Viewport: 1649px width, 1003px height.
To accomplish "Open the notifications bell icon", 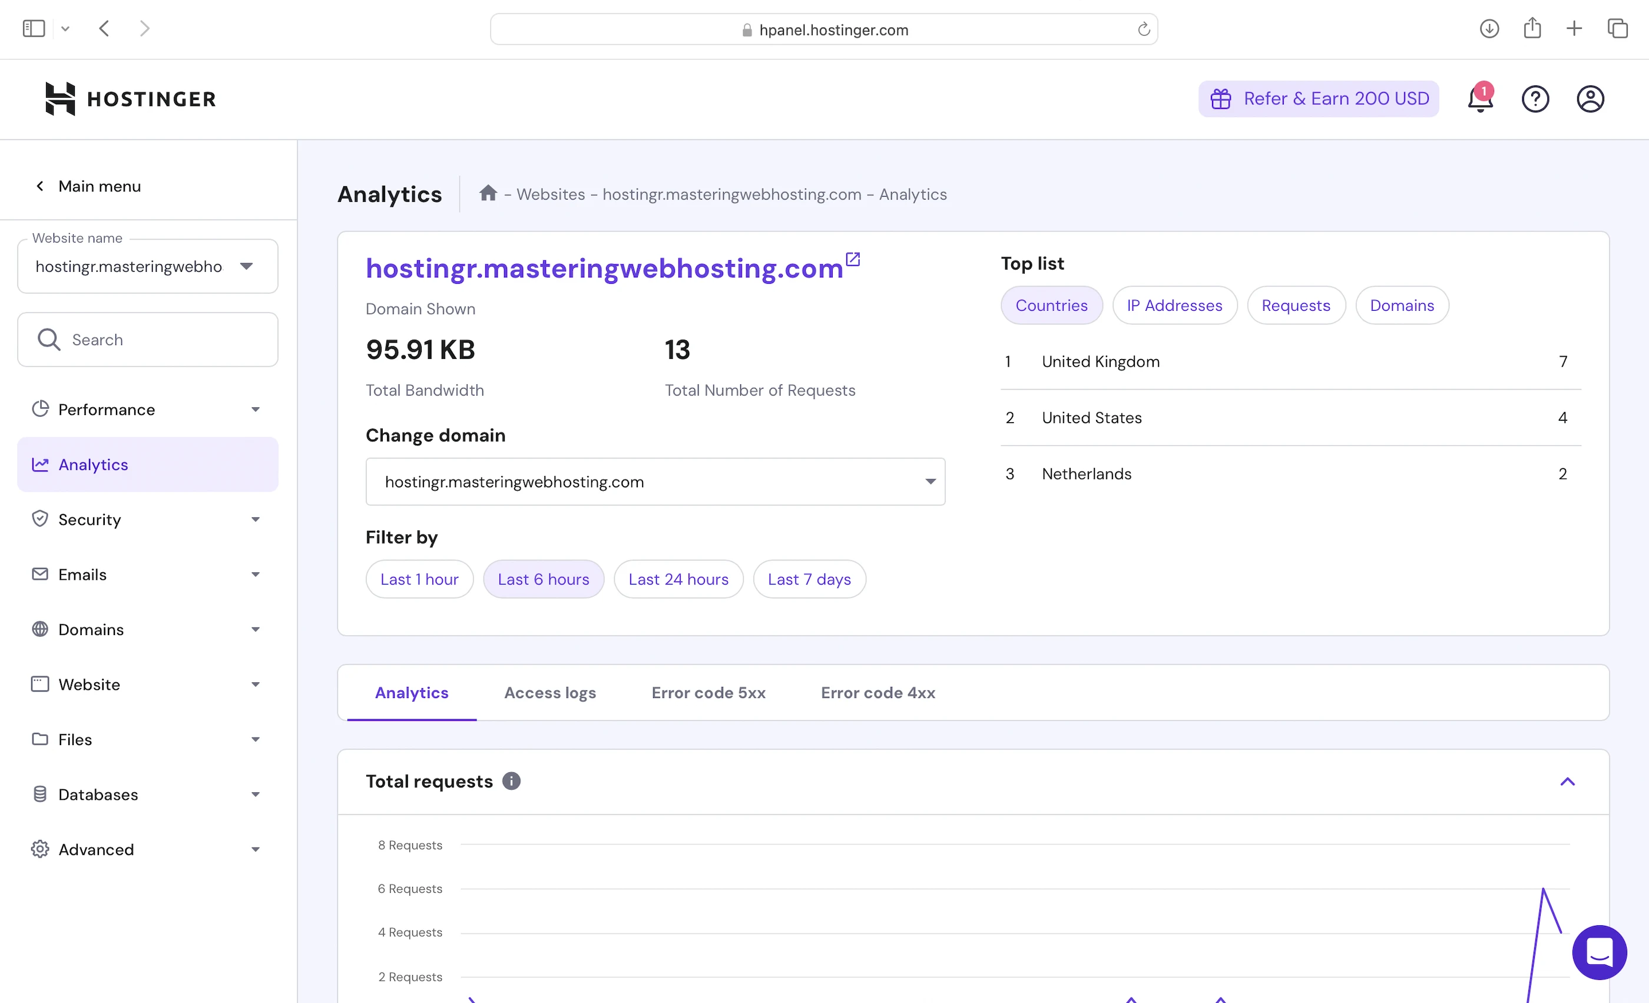I will tap(1479, 99).
